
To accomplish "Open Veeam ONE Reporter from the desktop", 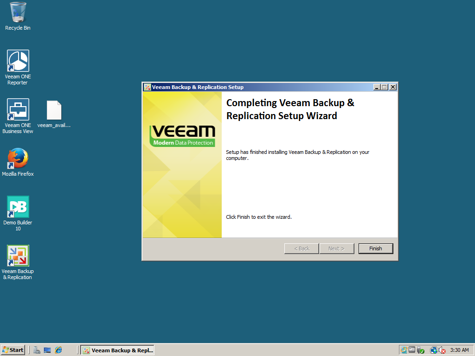I will point(18,60).
